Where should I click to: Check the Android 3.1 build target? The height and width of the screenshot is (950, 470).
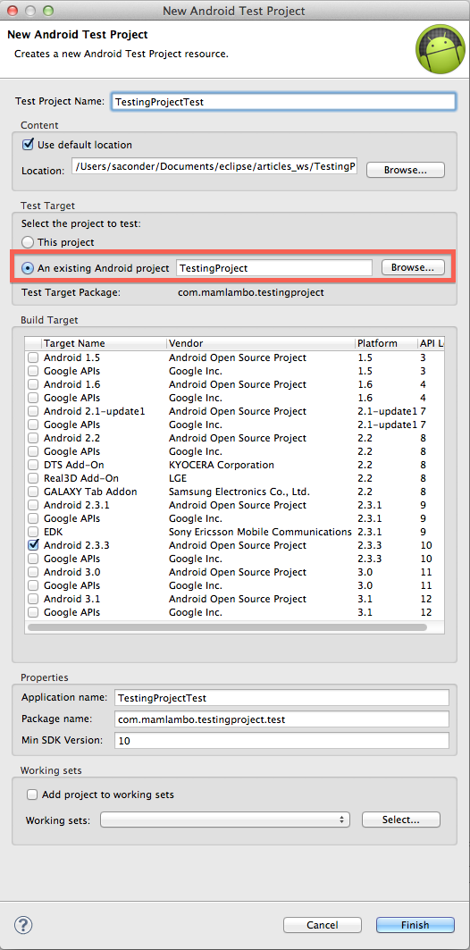[33, 599]
